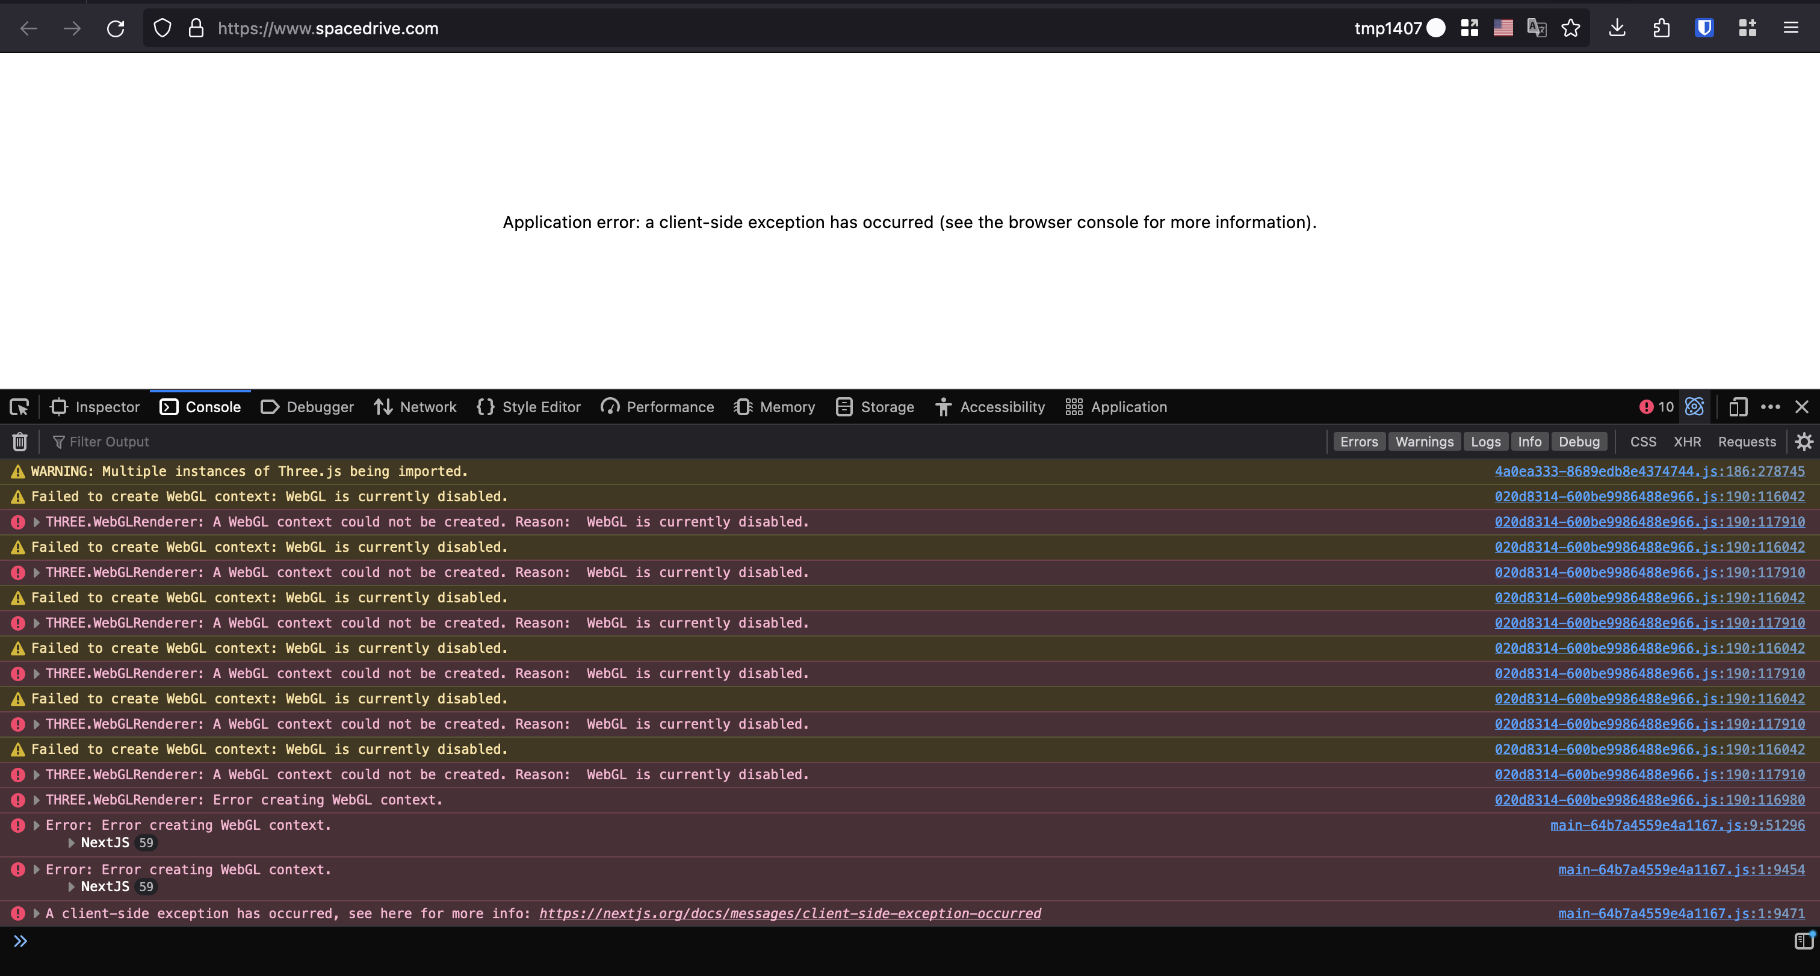Expand the client-side exception message
The width and height of the screenshot is (1820, 976).
point(36,913)
